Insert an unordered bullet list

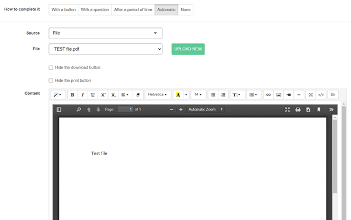[x=213, y=95]
